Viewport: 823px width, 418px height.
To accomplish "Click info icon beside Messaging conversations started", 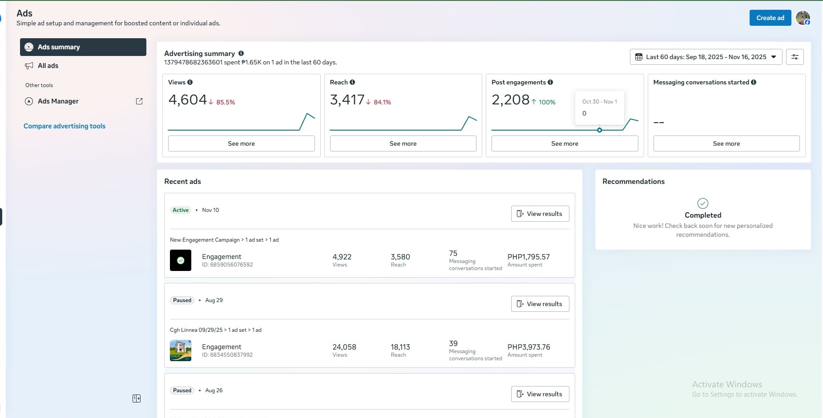I will pos(754,82).
